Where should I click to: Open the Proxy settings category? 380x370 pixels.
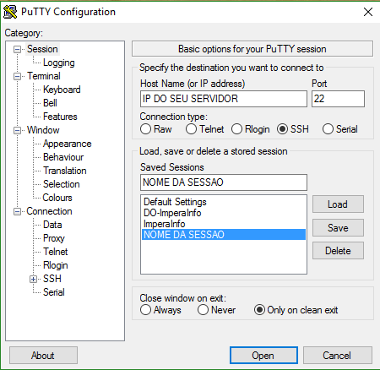[54, 238]
